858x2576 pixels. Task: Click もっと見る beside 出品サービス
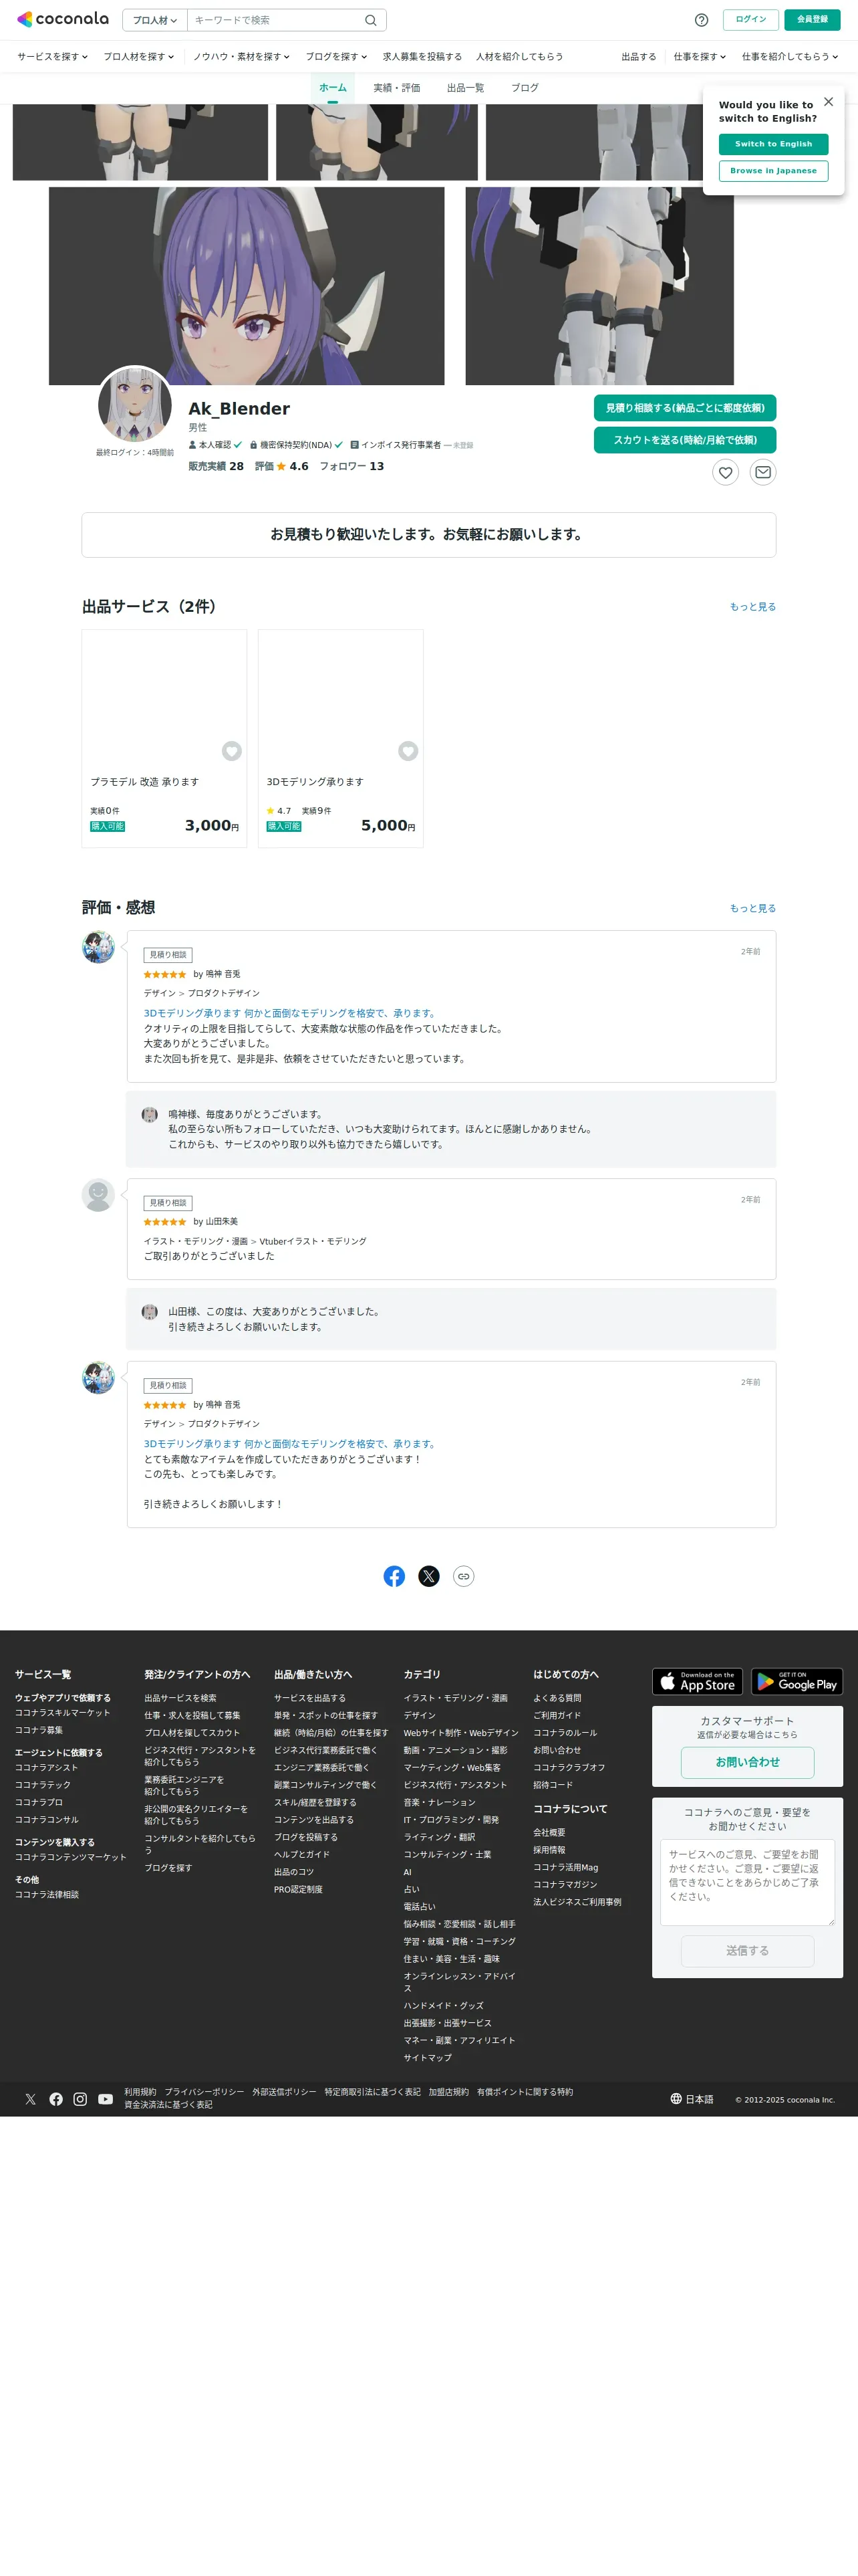(x=752, y=607)
